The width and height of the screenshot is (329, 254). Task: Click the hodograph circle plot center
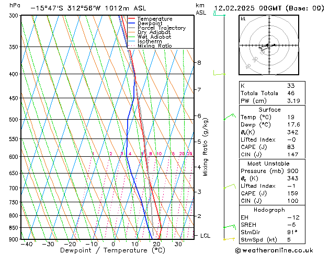click(268, 45)
